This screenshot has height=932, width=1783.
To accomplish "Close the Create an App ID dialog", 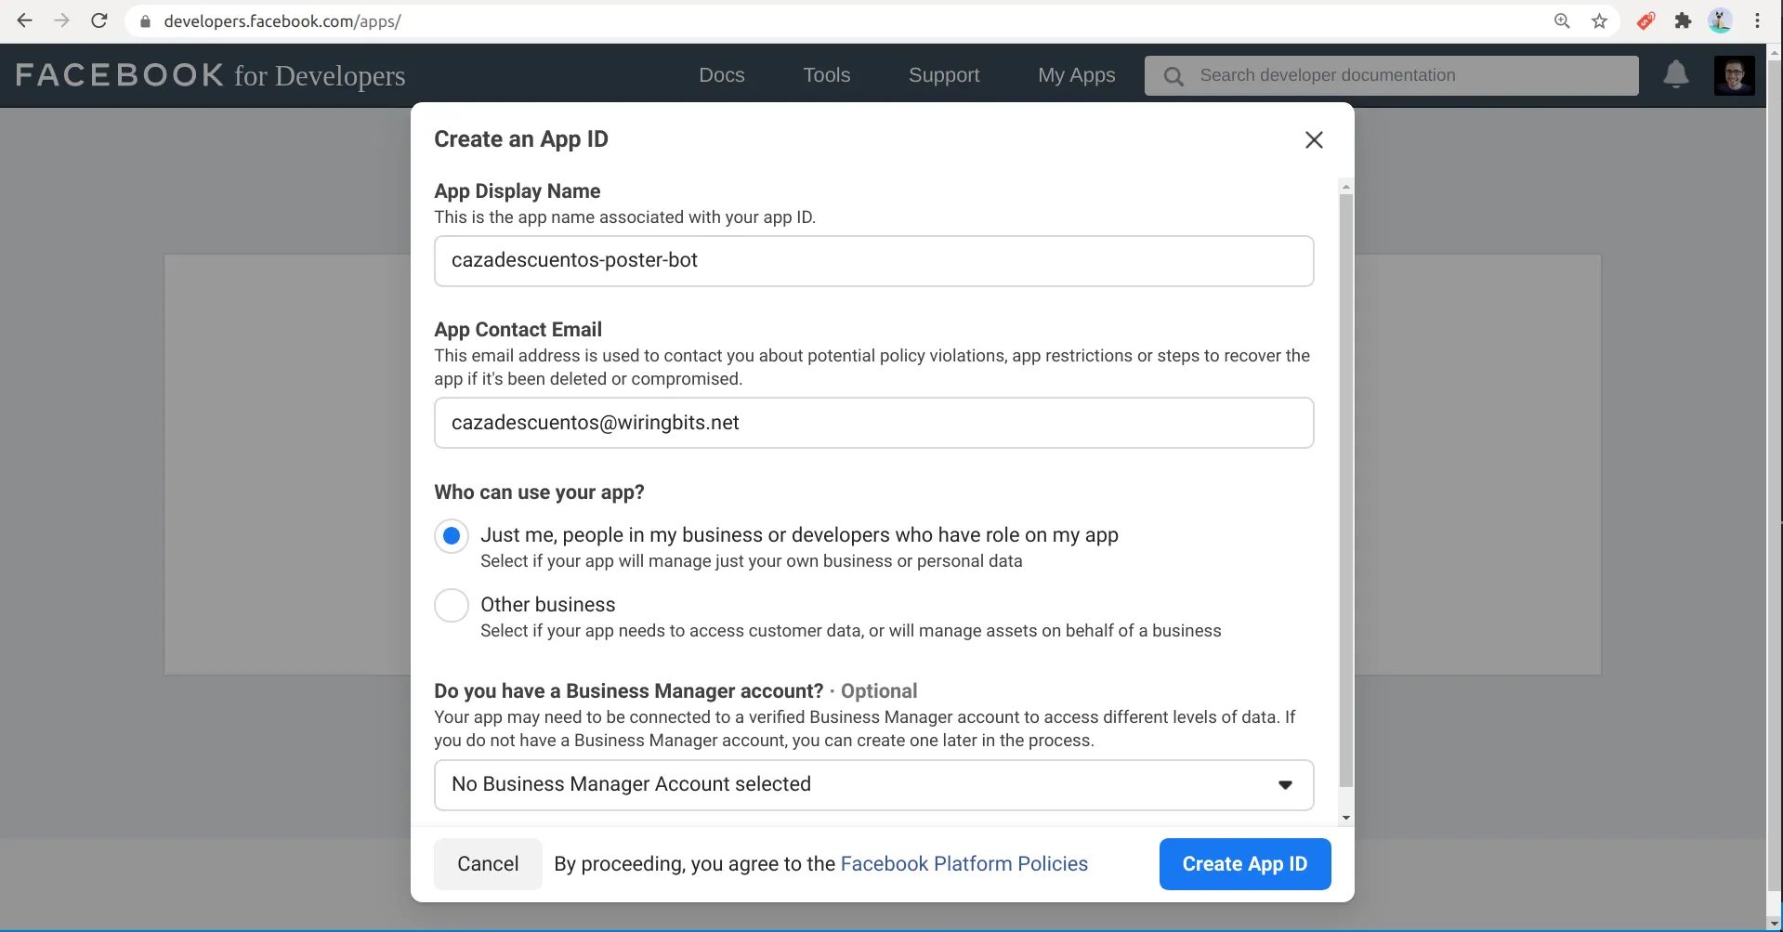I will pyautogui.click(x=1314, y=139).
